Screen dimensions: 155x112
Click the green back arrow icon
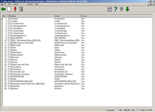3,9
